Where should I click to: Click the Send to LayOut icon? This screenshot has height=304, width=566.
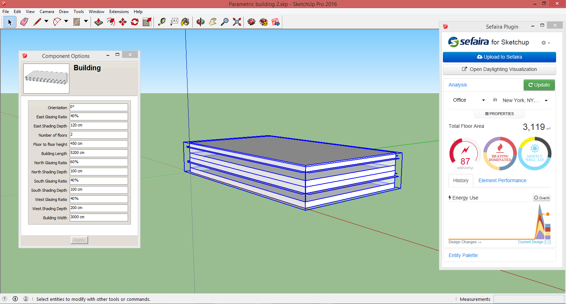point(276,22)
